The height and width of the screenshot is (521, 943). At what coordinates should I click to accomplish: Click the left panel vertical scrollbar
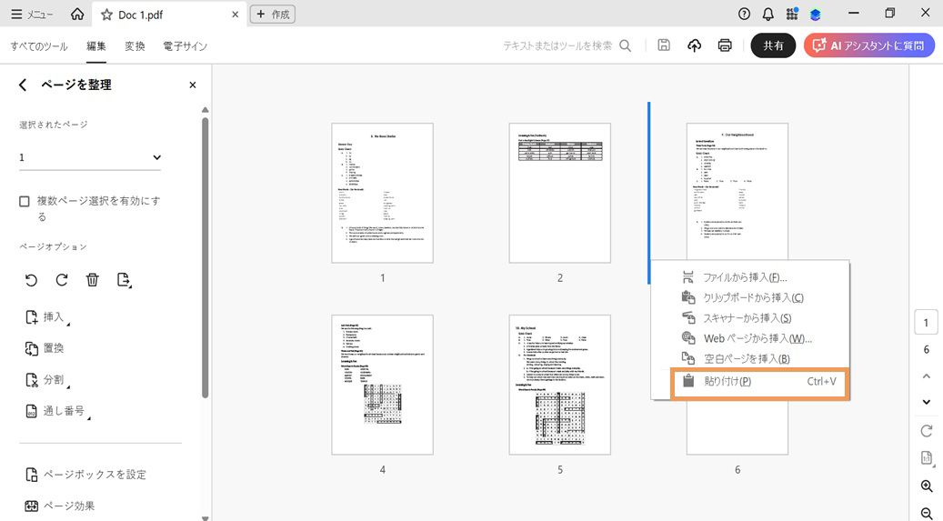tap(206, 257)
